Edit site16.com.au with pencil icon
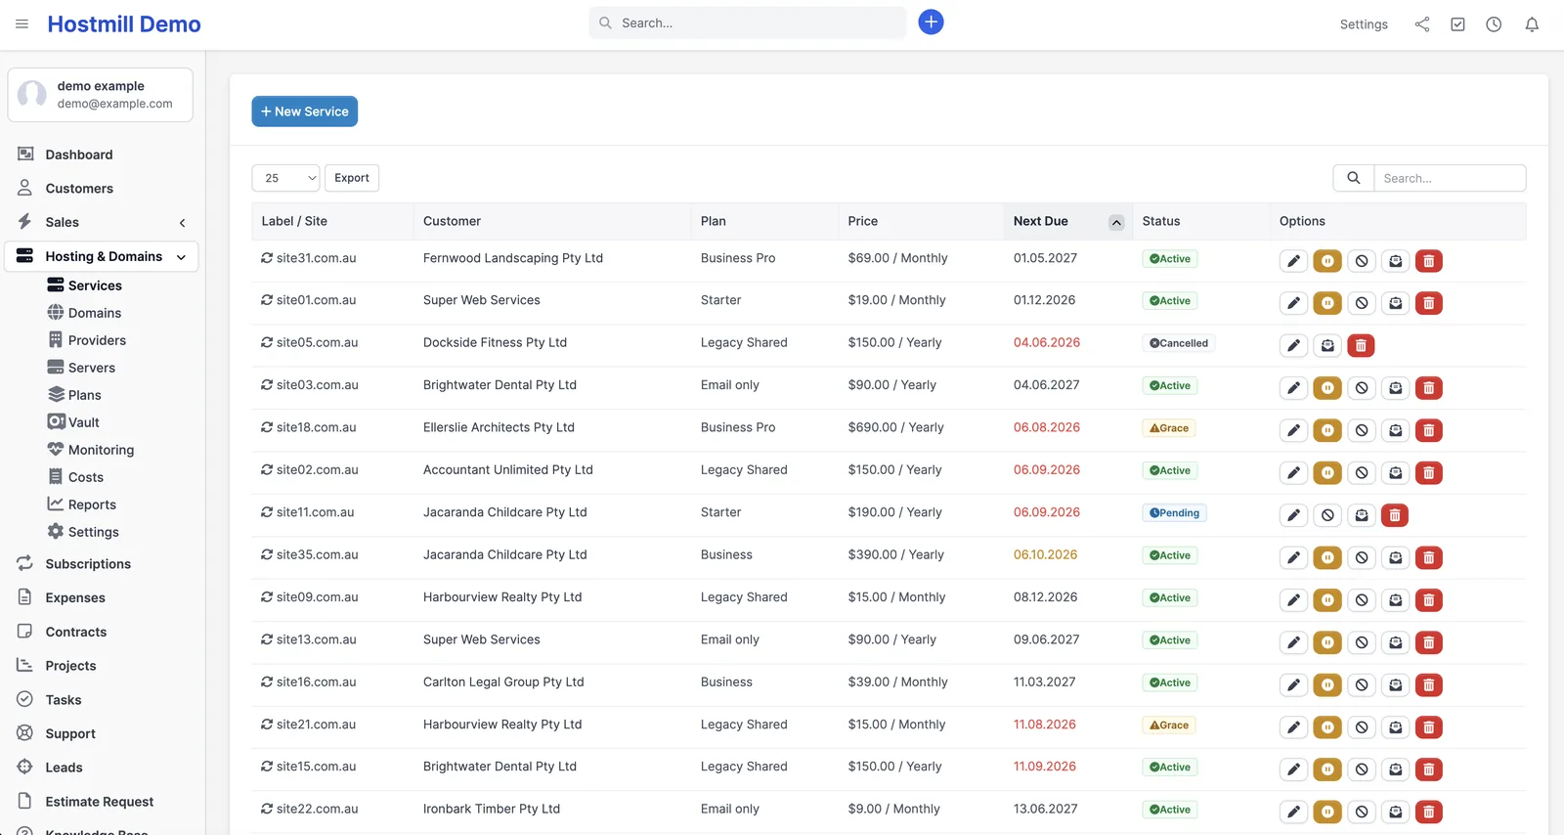This screenshot has height=835, width=1564. tap(1293, 685)
